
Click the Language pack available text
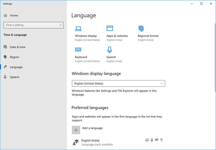point(97,144)
